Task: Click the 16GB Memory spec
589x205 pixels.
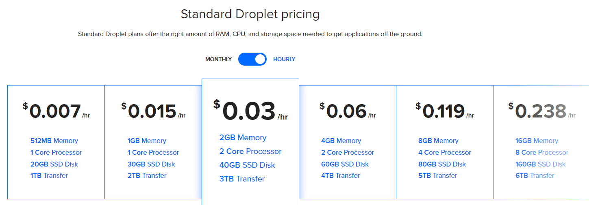Action: (537, 141)
